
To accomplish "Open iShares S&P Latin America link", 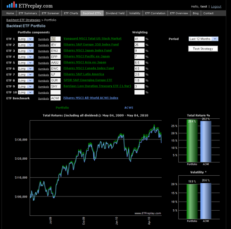I will pyautogui.click(x=83, y=74).
